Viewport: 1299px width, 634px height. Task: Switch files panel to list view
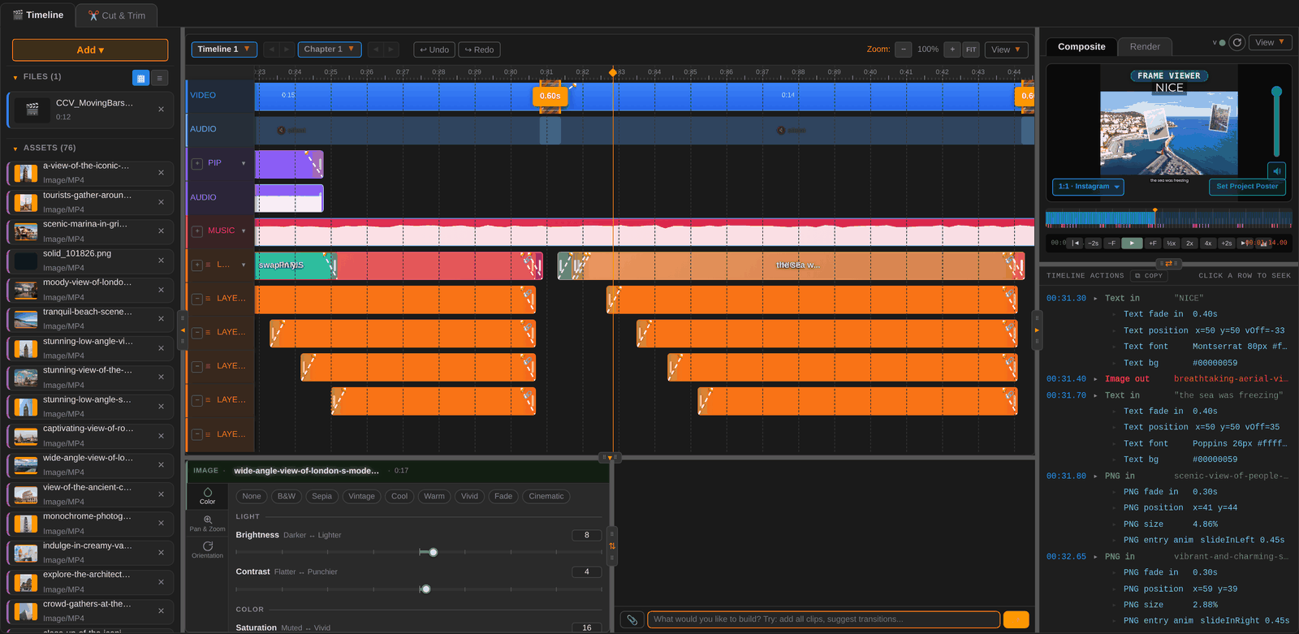(x=160, y=78)
